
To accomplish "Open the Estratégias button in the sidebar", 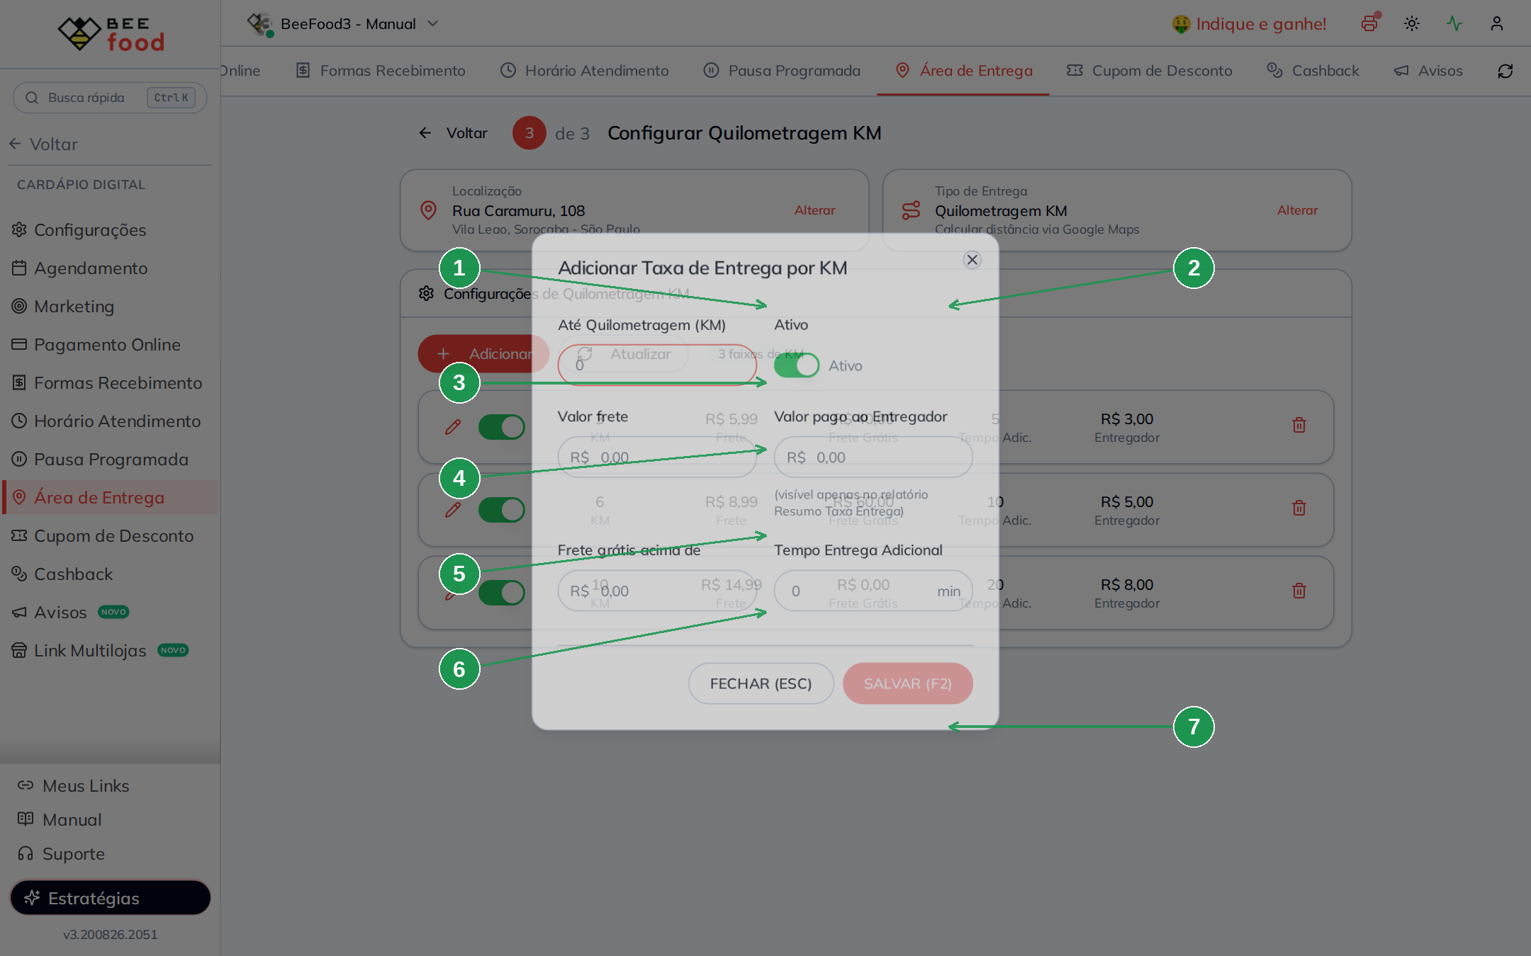I will coord(110,898).
